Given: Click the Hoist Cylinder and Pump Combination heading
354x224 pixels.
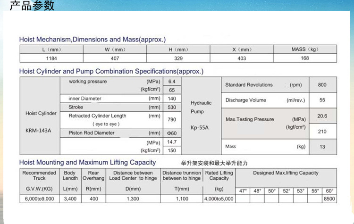Looking at the screenshot, I should pos(111,72).
